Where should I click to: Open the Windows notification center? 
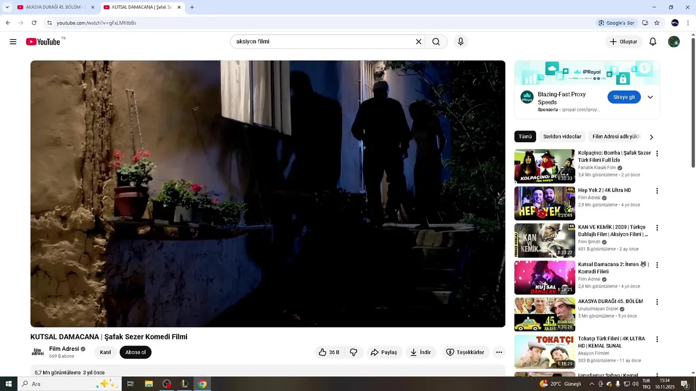coord(685,384)
